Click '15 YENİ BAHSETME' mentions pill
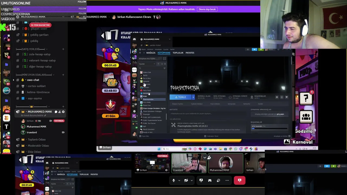Image resolution: width=347 pixels, height=195 pixels. click(40, 25)
